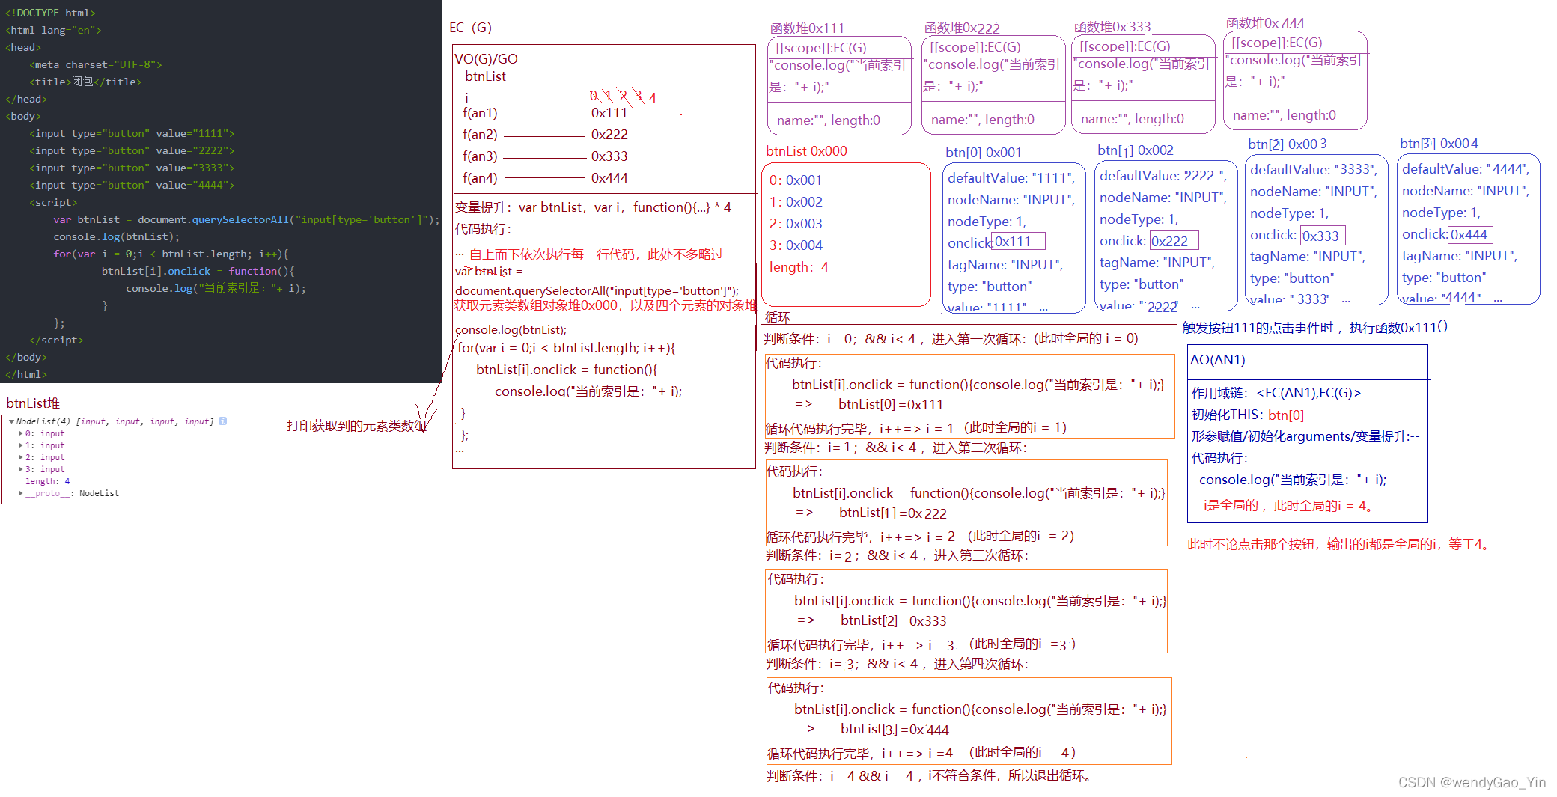Image resolution: width=1557 pixels, height=797 pixels.
Task: Click the 'btn[3] 0x004' heading
Action: click(x=1439, y=144)
